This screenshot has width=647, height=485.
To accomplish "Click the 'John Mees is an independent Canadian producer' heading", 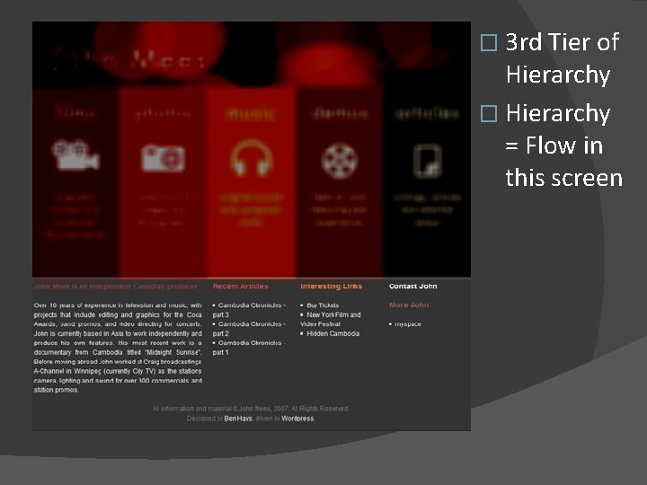I will (x=116, y=287).
